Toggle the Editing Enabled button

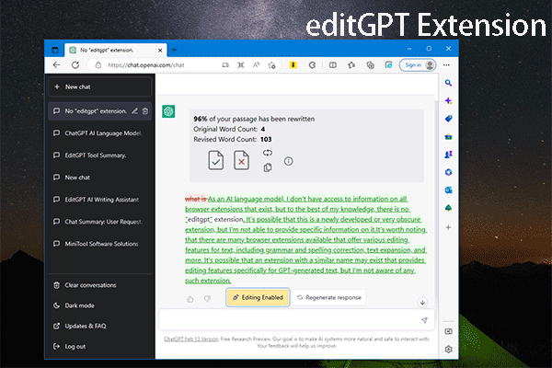(258, 297)
